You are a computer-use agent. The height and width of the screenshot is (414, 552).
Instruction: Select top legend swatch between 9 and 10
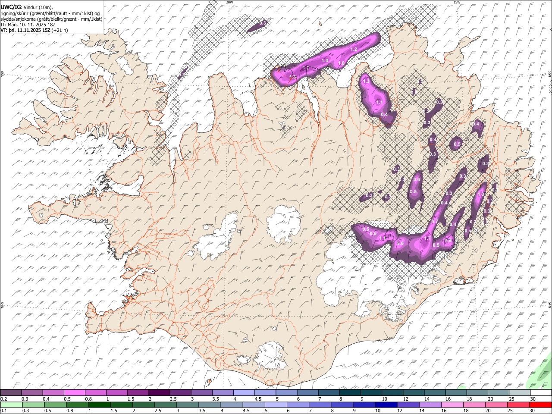pyautogui.click(x=370, y=393)
